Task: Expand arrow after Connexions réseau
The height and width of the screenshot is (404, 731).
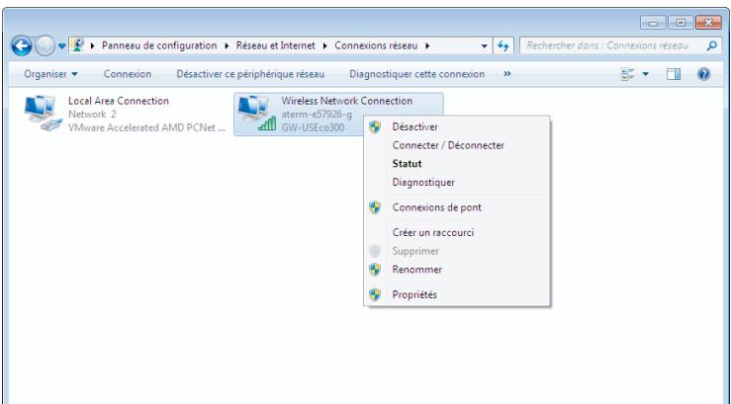Action: pos(427,45)
